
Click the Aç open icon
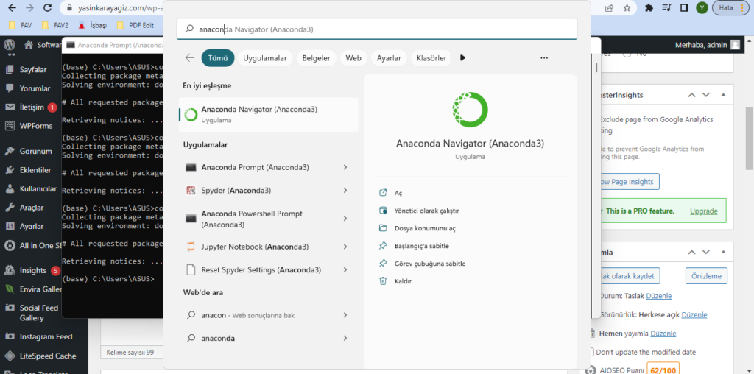tap(383, 193)
